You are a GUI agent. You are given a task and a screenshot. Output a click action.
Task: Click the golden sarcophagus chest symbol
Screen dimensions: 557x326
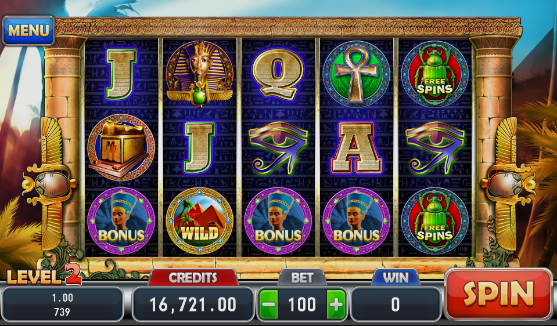(121, 147)
